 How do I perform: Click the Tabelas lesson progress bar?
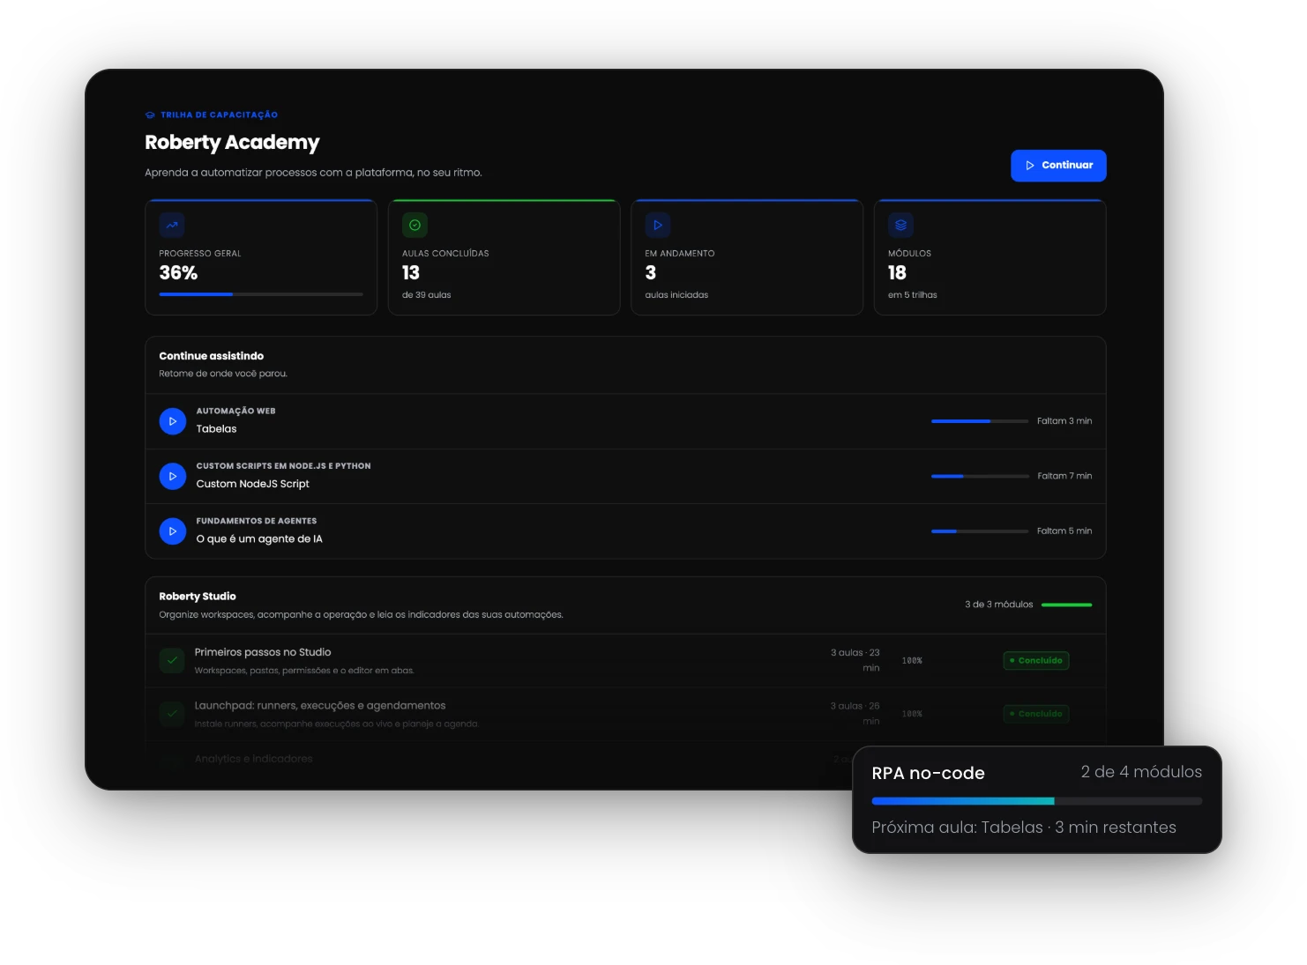(980, 421)
